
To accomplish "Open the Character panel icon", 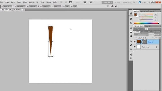I will (131, 55).
